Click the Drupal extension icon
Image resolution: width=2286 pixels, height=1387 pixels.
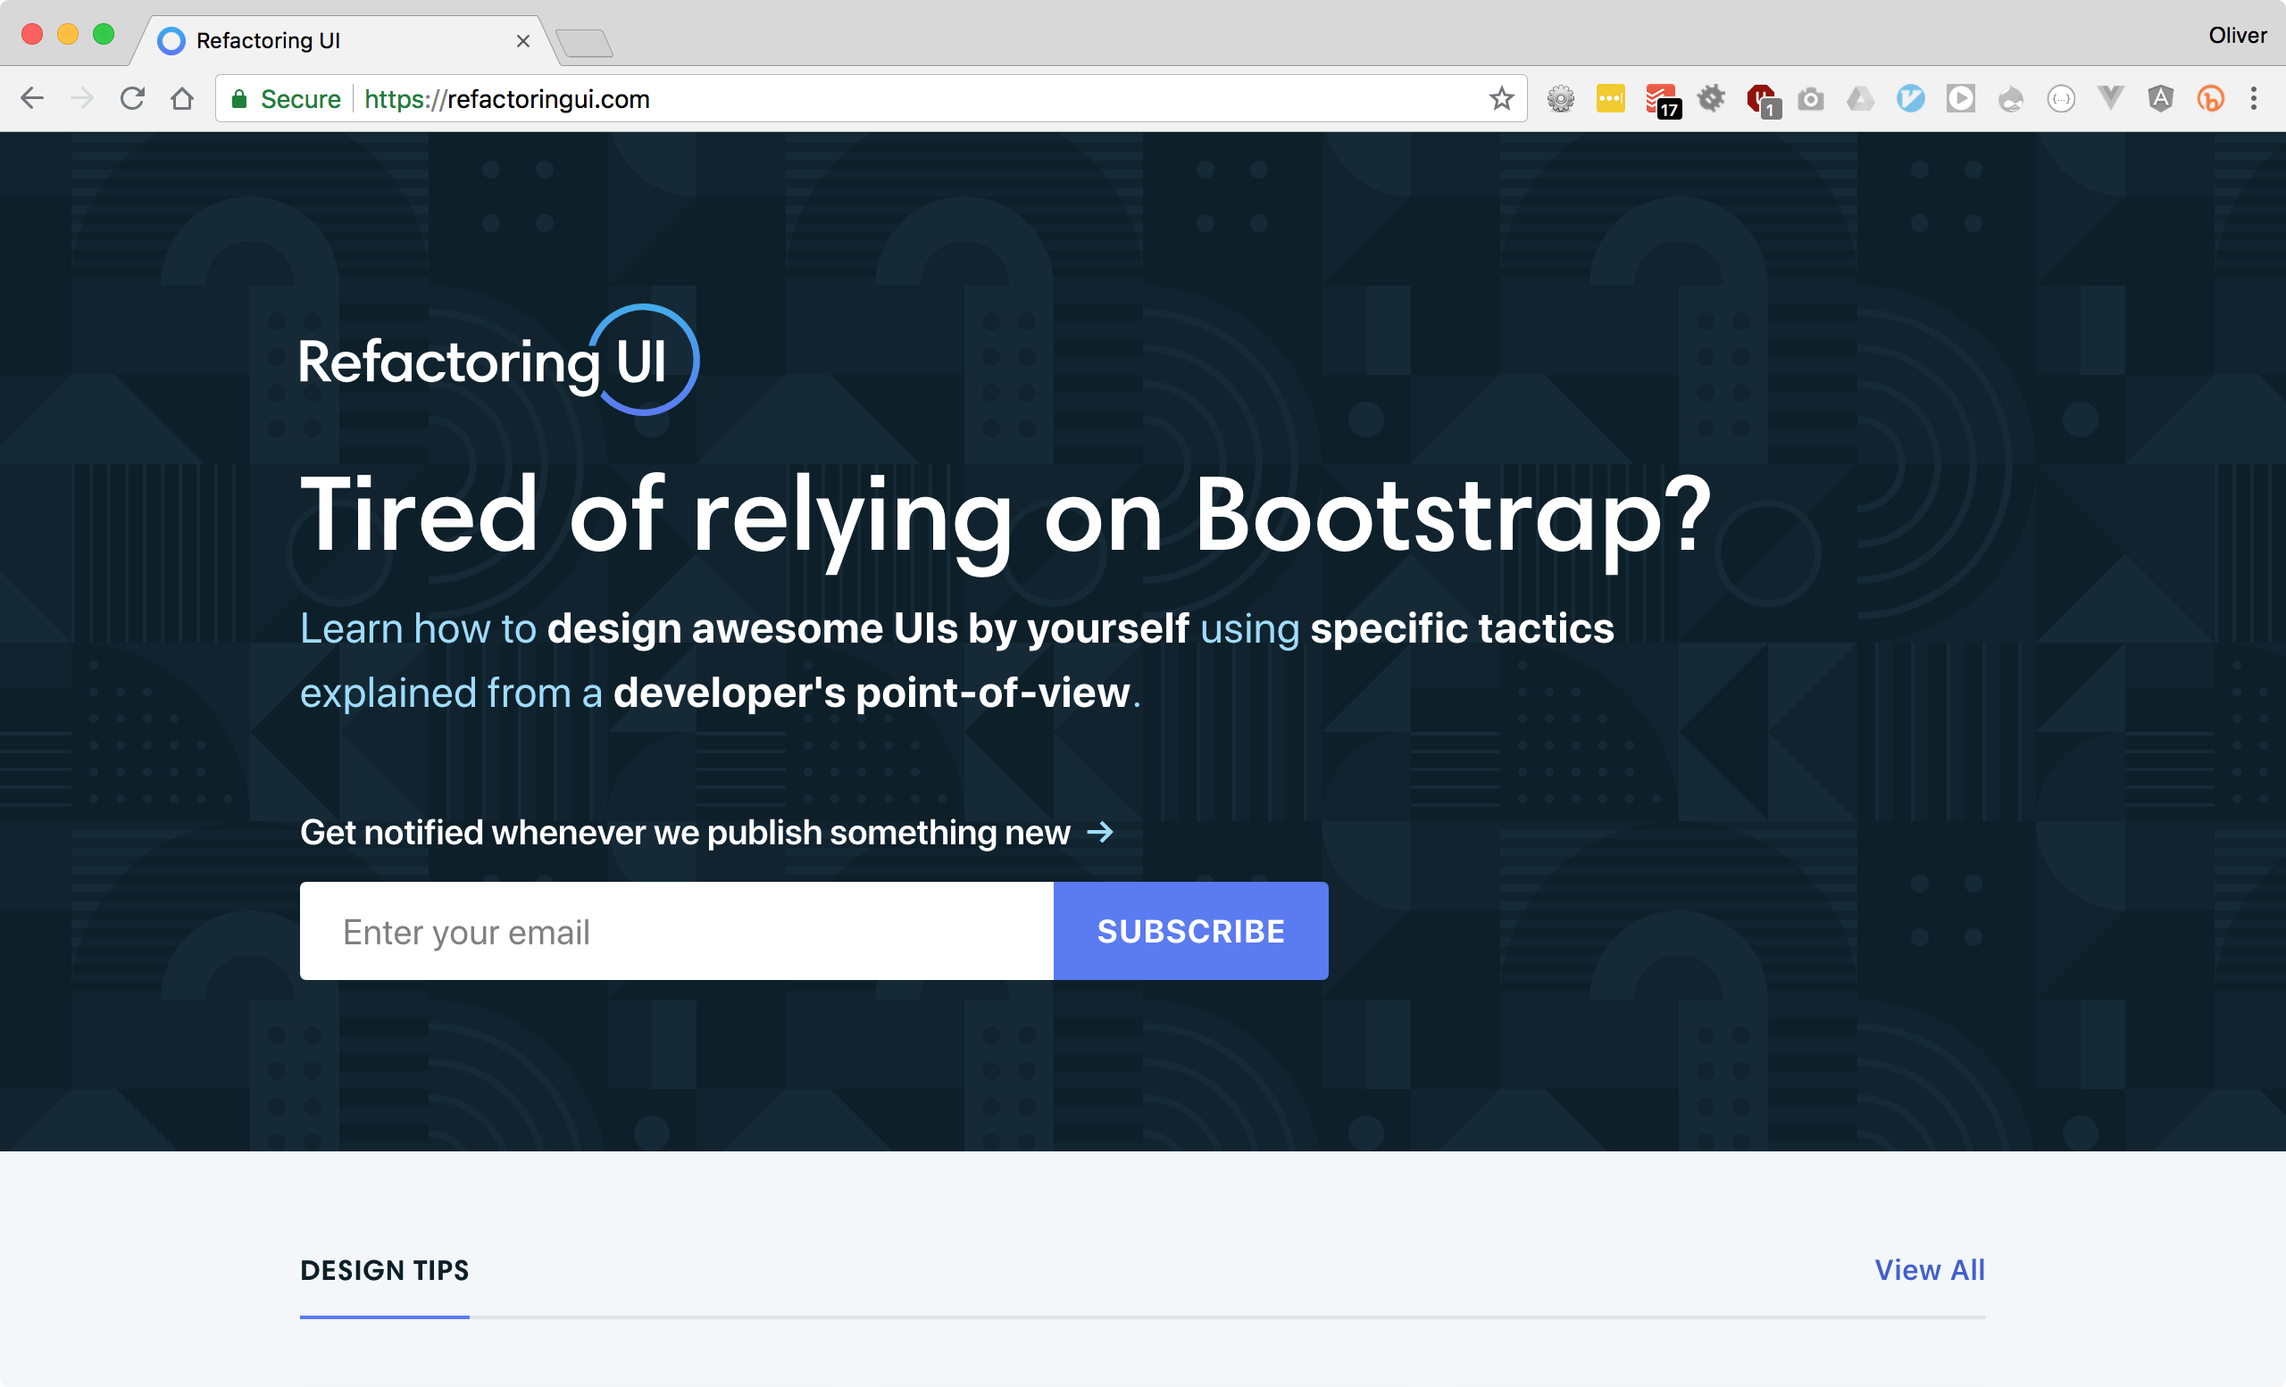pyautogui.click(x=2010, y=98)
